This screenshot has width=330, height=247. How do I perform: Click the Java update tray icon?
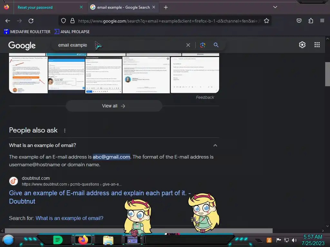coord(269,240)
